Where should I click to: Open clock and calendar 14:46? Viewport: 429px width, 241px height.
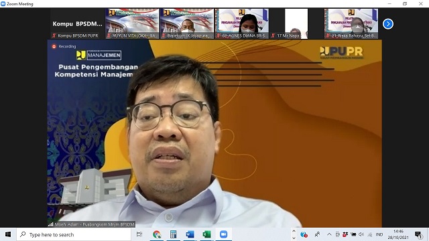click(398, 234)
